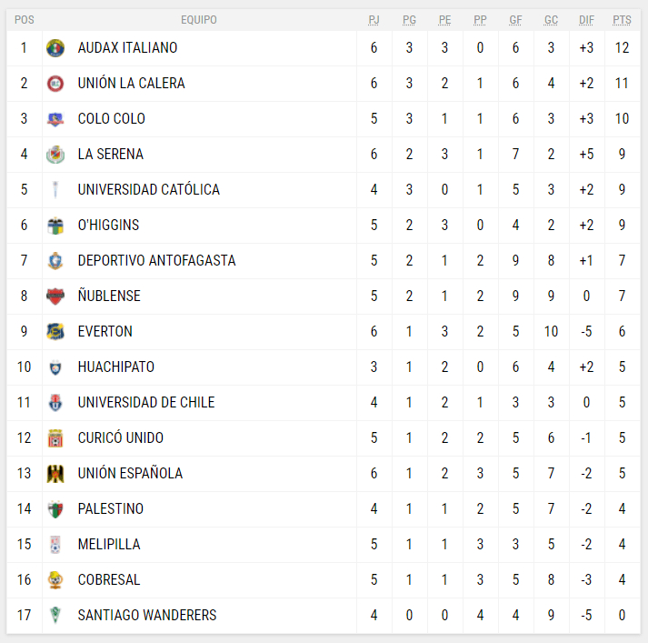Image resolution: width=648 pixels, height=643 pixels.
Task: Click the Palestino team crest
Action: click(55, 509)
